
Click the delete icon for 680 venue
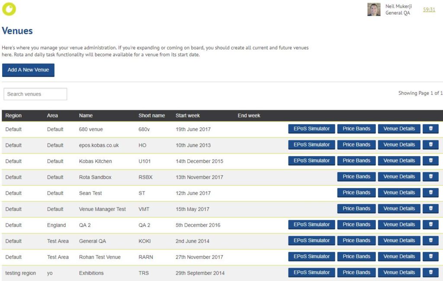(x=430, y=128)
